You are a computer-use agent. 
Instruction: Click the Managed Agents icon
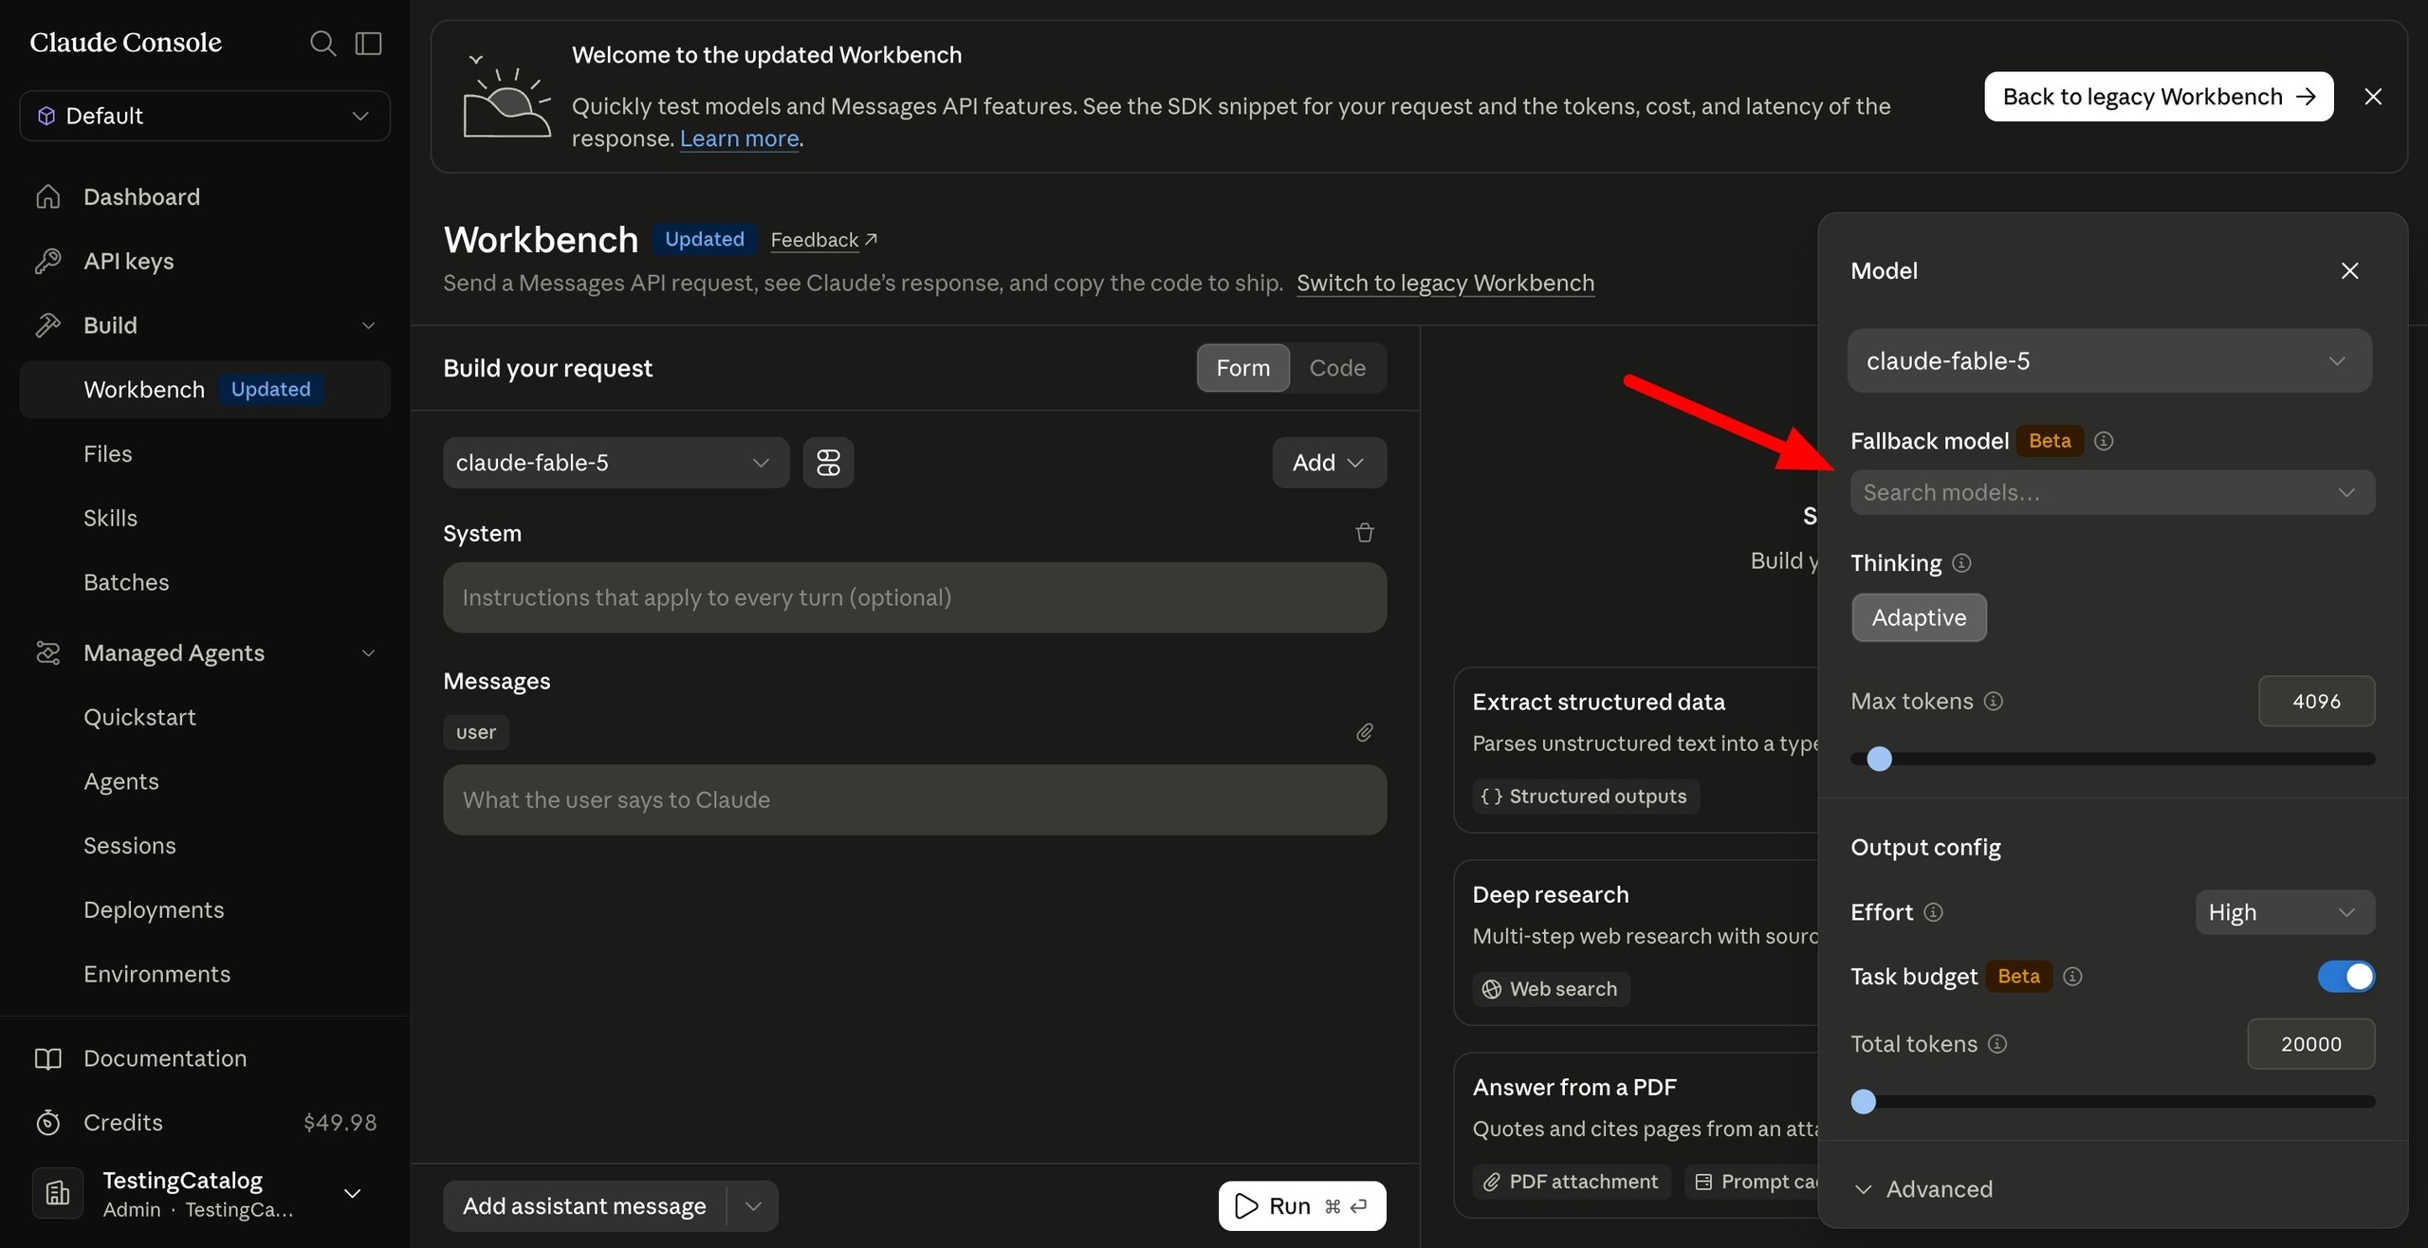click(x=47, y=652)
